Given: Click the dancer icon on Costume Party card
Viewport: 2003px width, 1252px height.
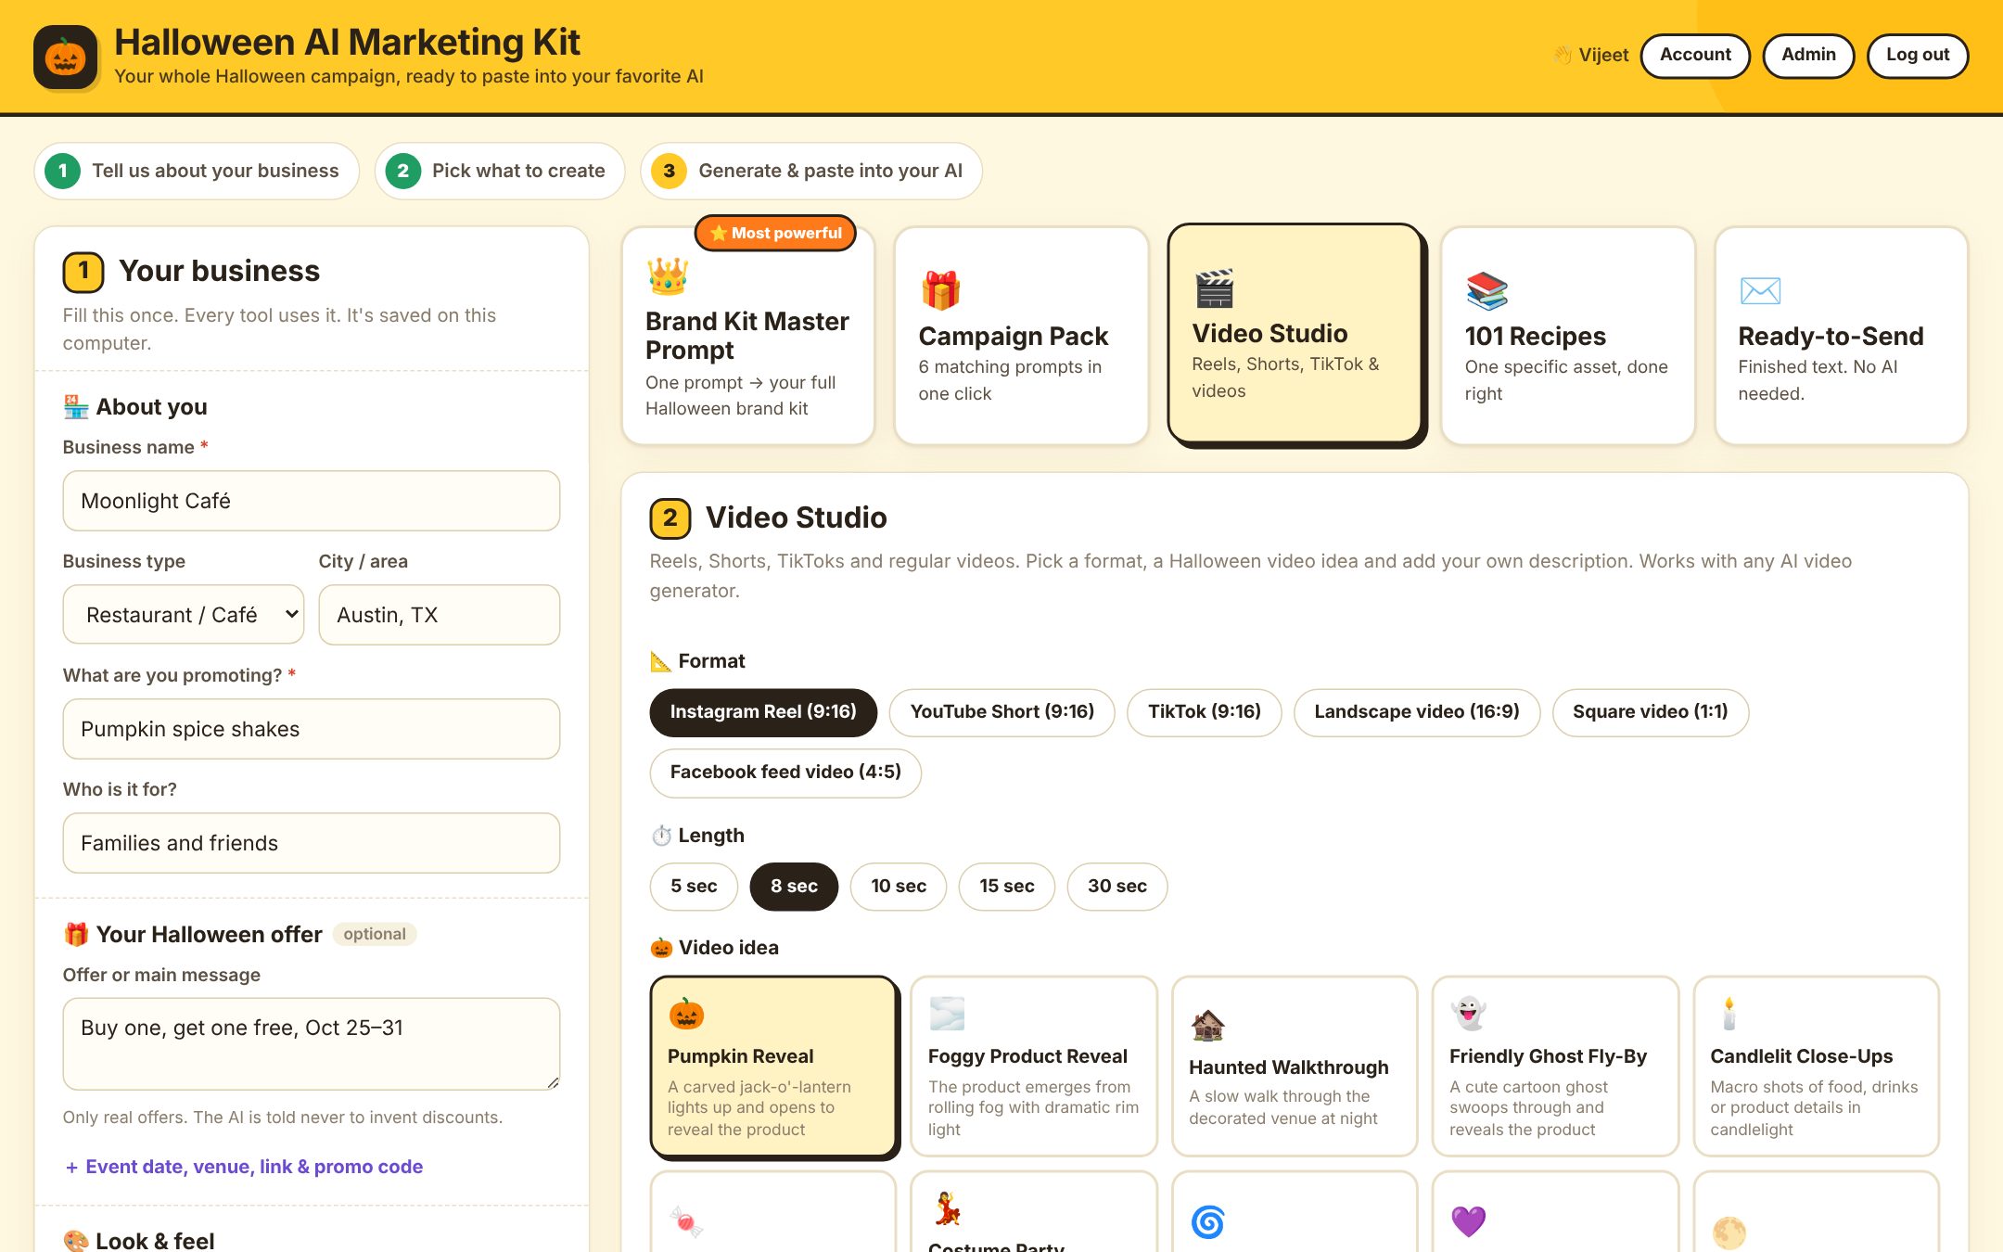Looking at the screenshot, I should [x=947, y=1208].
